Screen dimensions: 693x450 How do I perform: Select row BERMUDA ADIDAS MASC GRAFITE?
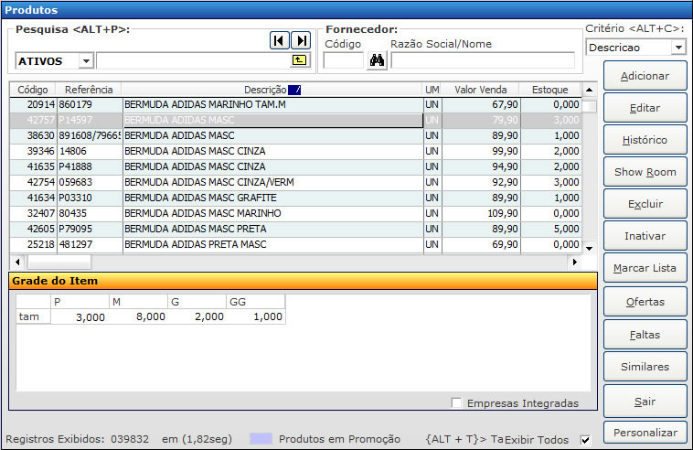pyautogui.click(x=295, y=198)
